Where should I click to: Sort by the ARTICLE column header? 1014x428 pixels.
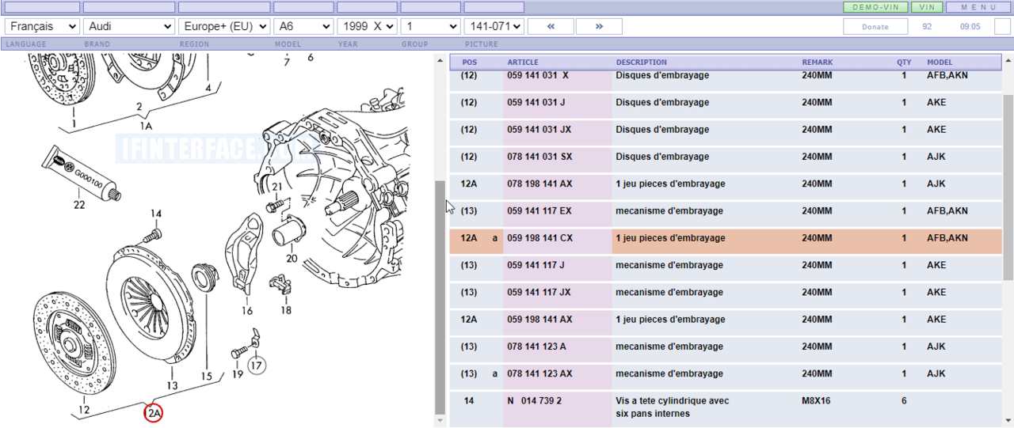(523, 62)
